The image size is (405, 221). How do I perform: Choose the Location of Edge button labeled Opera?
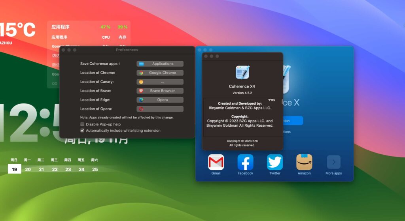coord(160,100)
